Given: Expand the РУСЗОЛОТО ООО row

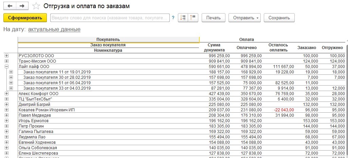Looking at the screenshot, I should 6,55.
